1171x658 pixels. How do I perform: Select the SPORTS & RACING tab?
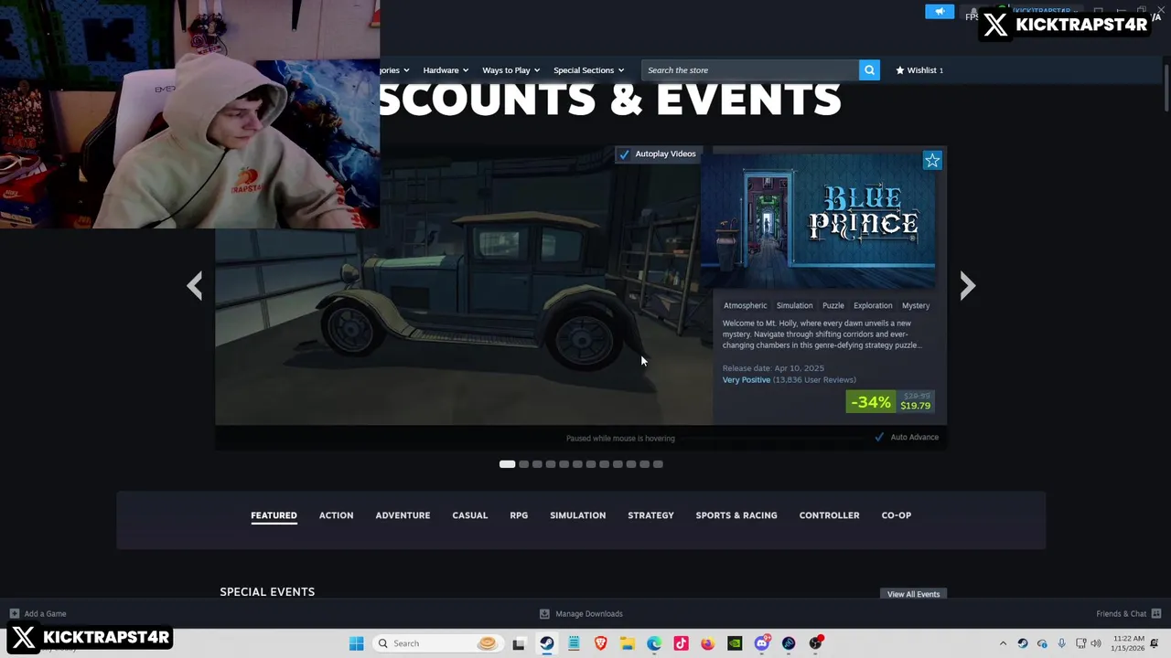(x=736, y=515)
